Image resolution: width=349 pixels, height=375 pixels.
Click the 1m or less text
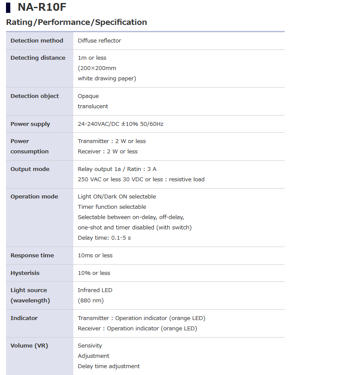(92, 58)
